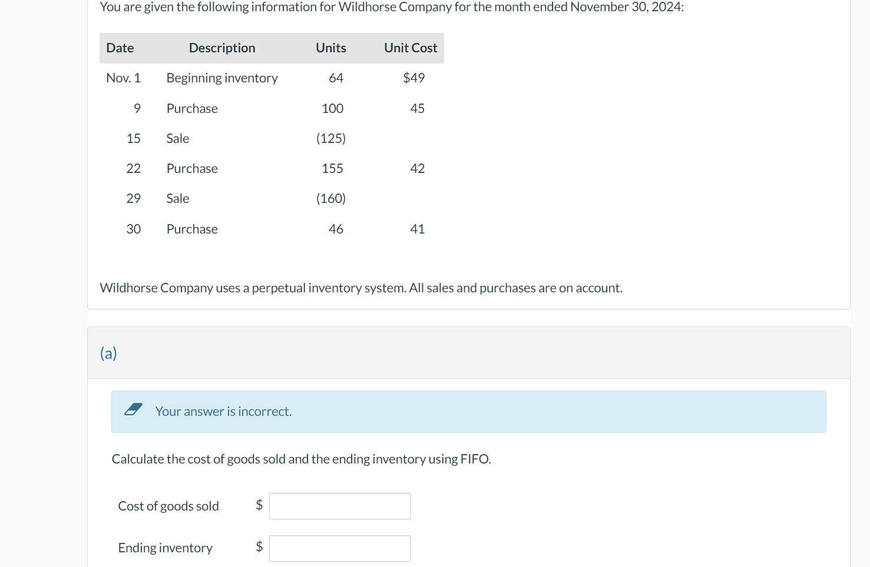Click the 42 unit cost cell
Image resolution: width=870 pixels, height=567 pixels.
pyautogui.click(x=418, y=169)
